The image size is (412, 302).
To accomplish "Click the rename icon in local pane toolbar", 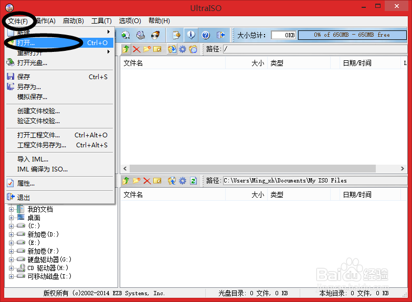I will point(157,181).
